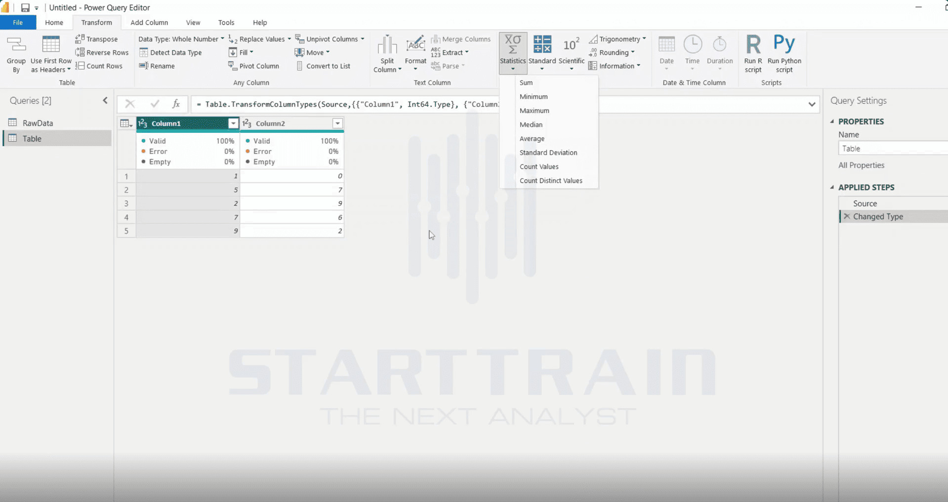Collapse the Queries pane
The image size is (948, 502).
click(x=105, y=100)
